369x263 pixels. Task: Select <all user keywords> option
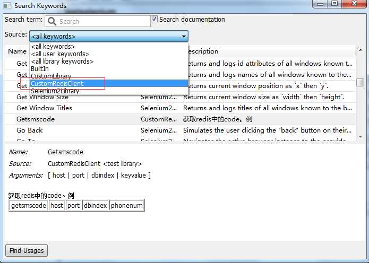[x=109, y=54]
